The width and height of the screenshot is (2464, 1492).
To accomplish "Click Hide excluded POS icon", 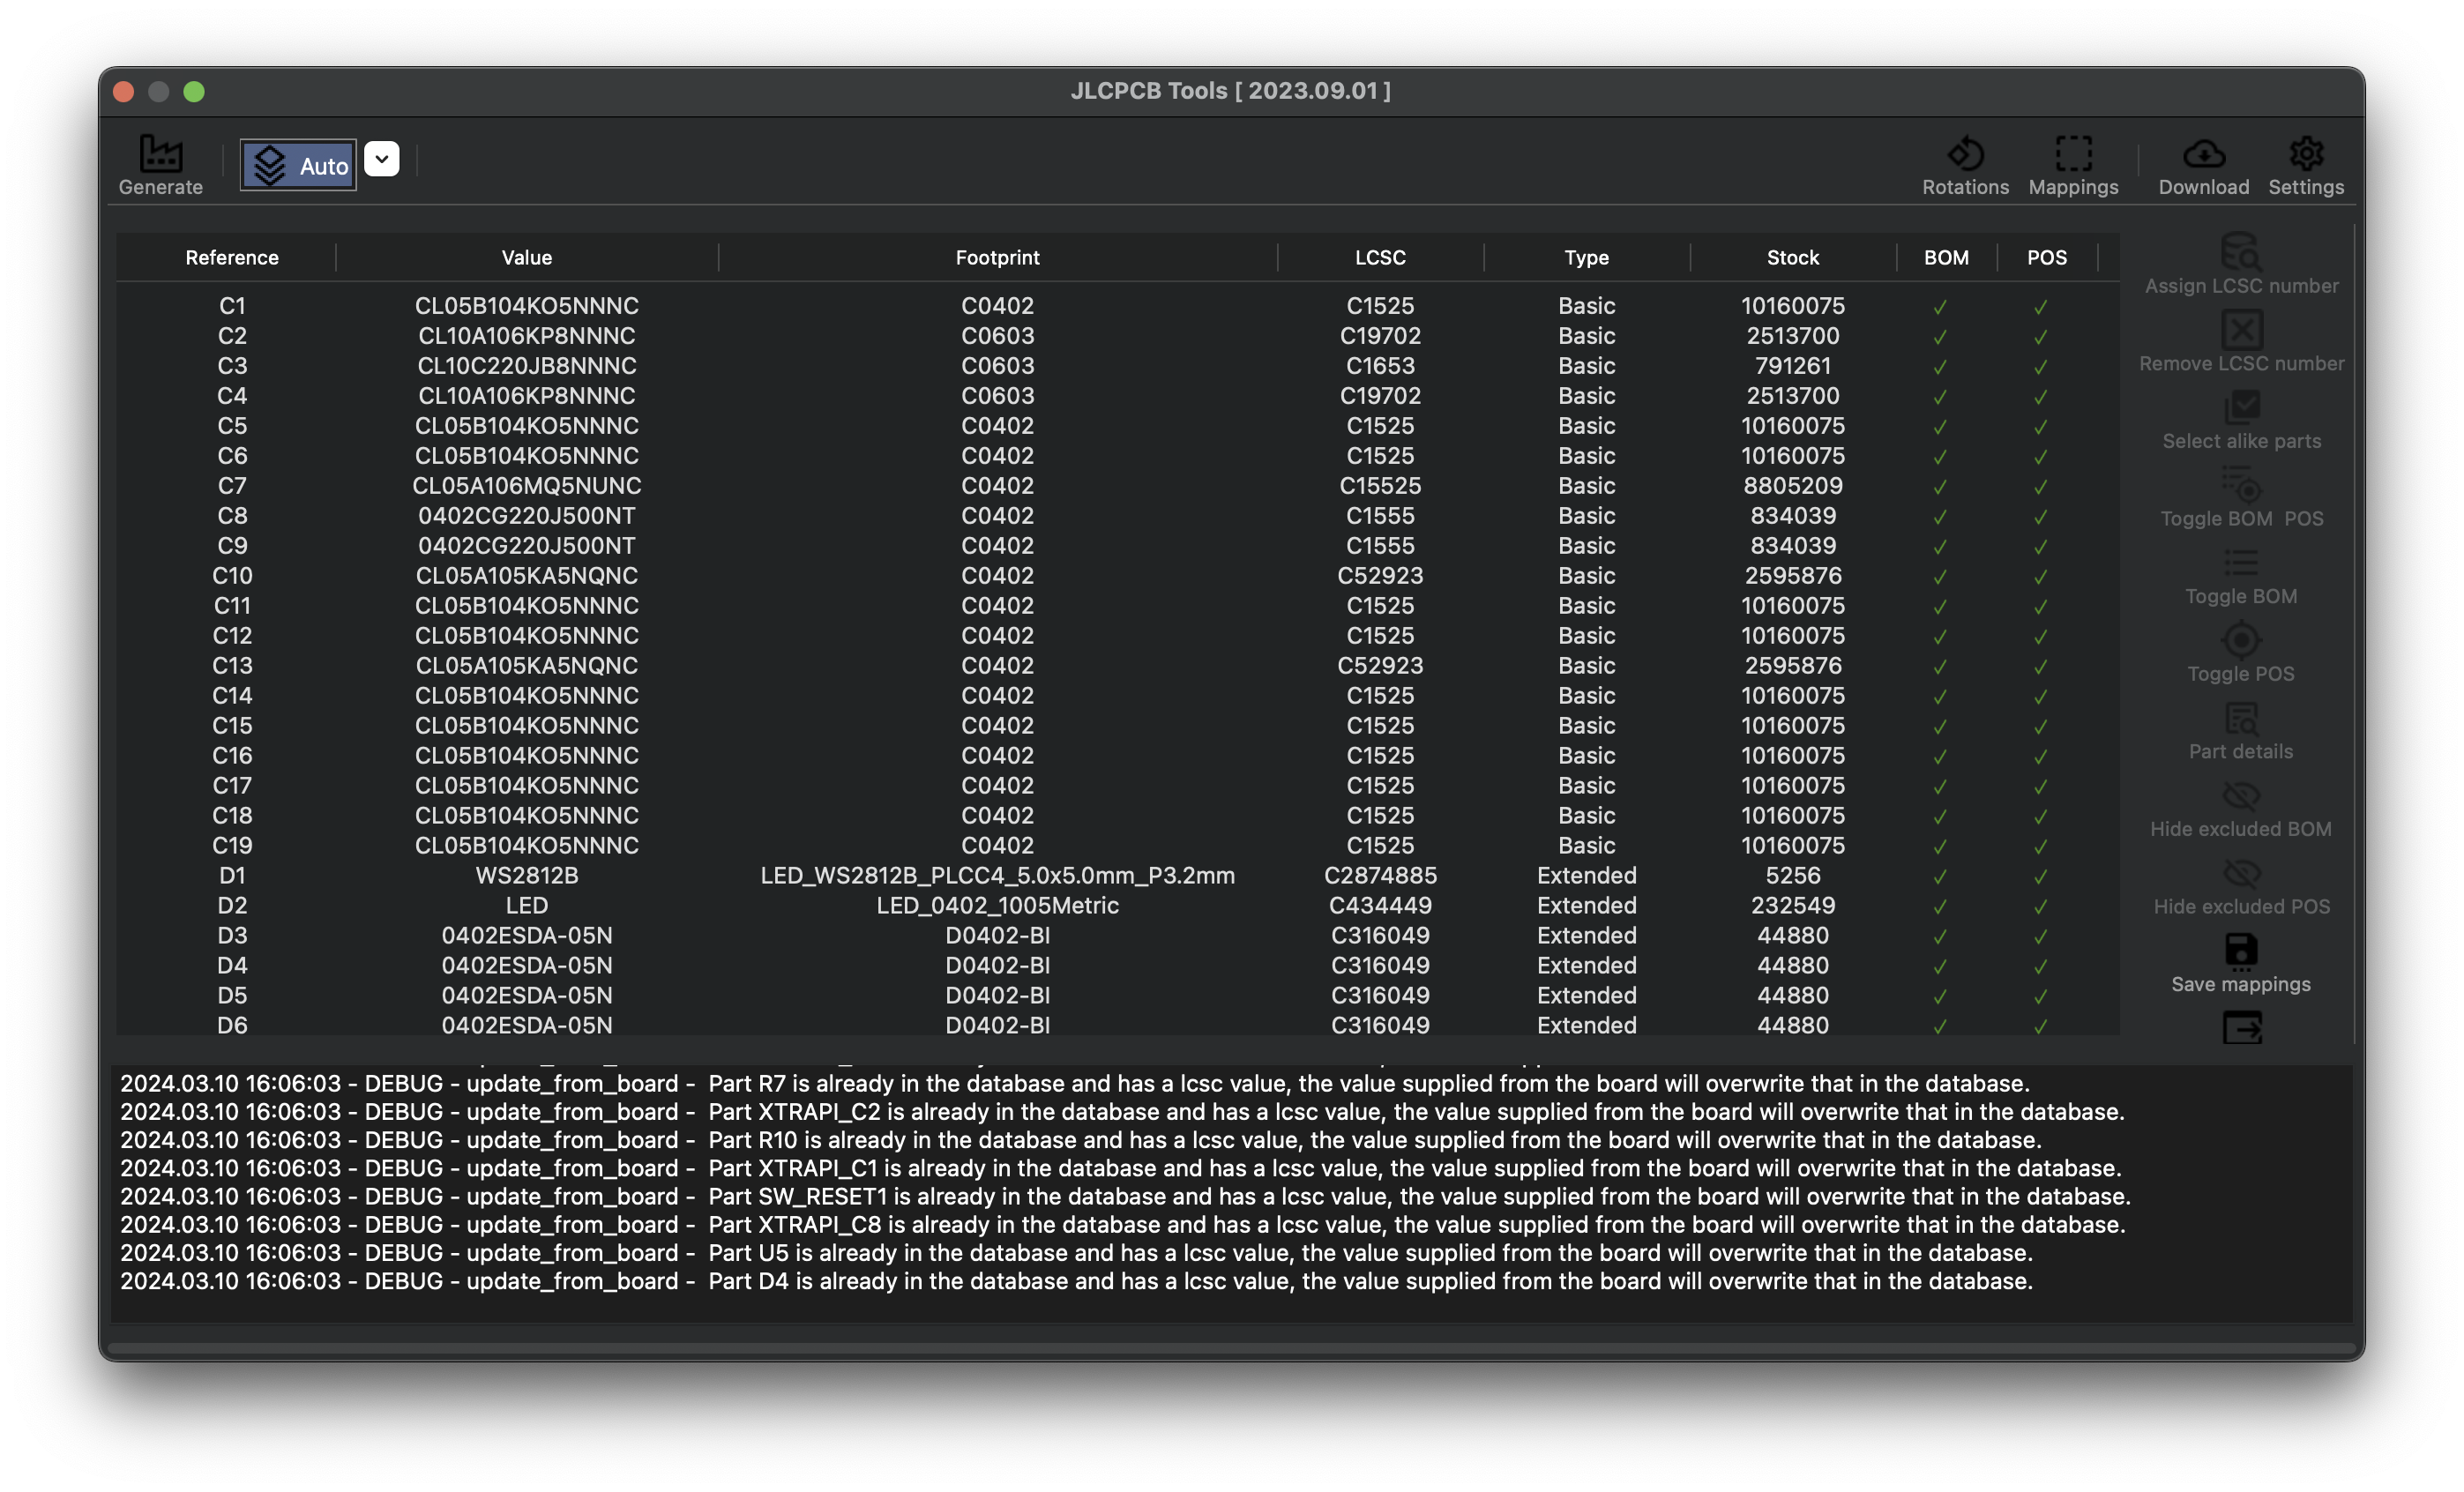I will coord(2241,873).
